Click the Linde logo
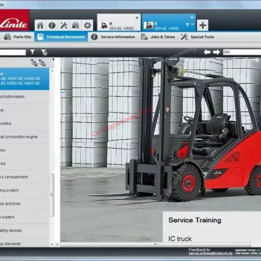 point(14,20)
